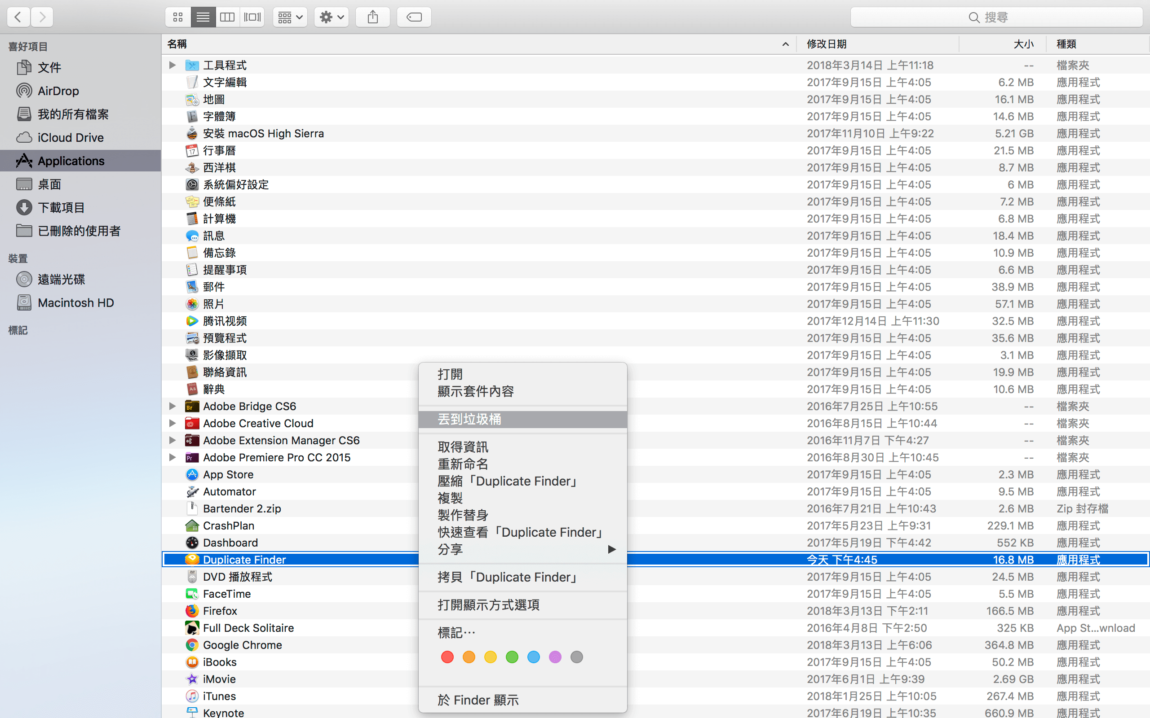
Task: Expand the Adobe Bridge CS6 folder
Action: (x=172, y=407)
